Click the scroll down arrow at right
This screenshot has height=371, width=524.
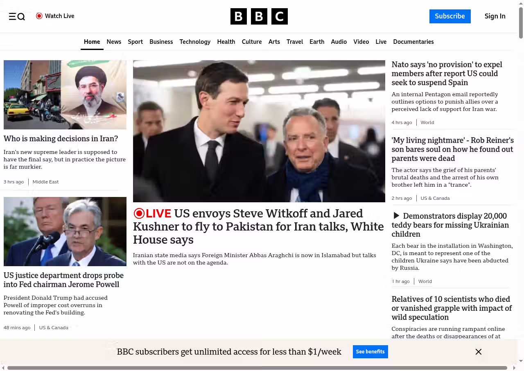coord(521,361)
